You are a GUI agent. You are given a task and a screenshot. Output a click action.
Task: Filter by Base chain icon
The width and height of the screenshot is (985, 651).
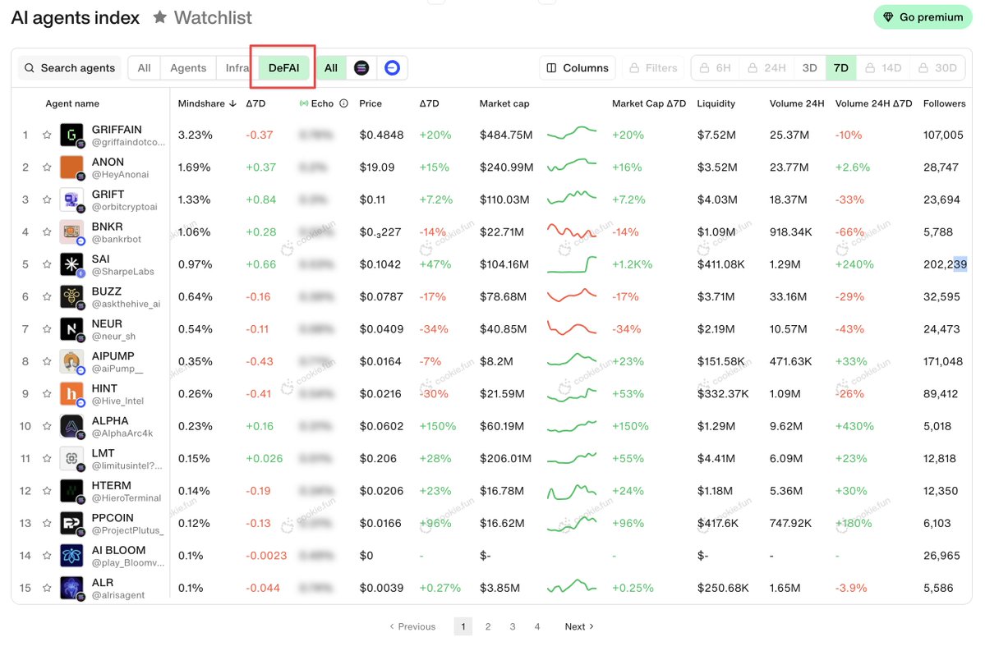click(x=392, y=68)
